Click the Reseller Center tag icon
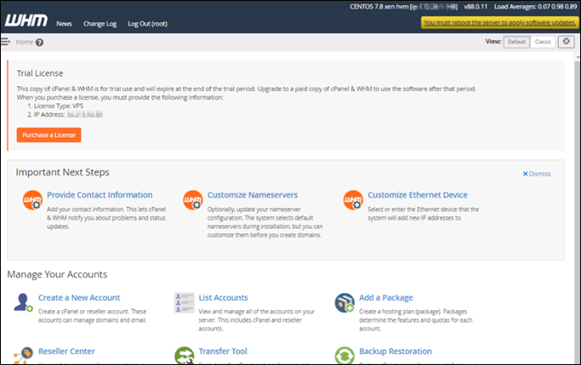This screenshot has width=581, height=365. [x=23, y=355]
